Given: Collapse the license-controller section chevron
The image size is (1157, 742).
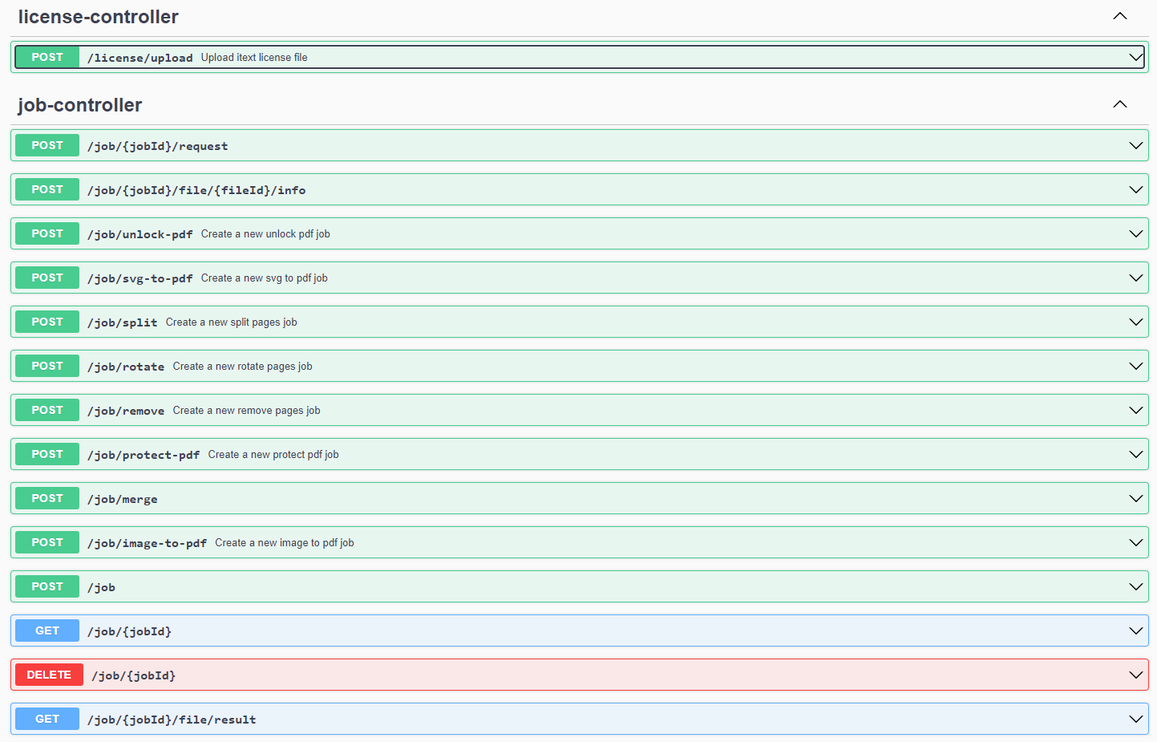Looking at the screenshot, I should pos(1119,17).
